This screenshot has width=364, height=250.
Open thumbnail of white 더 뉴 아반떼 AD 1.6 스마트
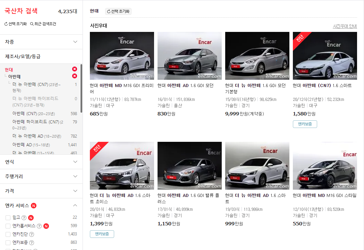(257, 166)
